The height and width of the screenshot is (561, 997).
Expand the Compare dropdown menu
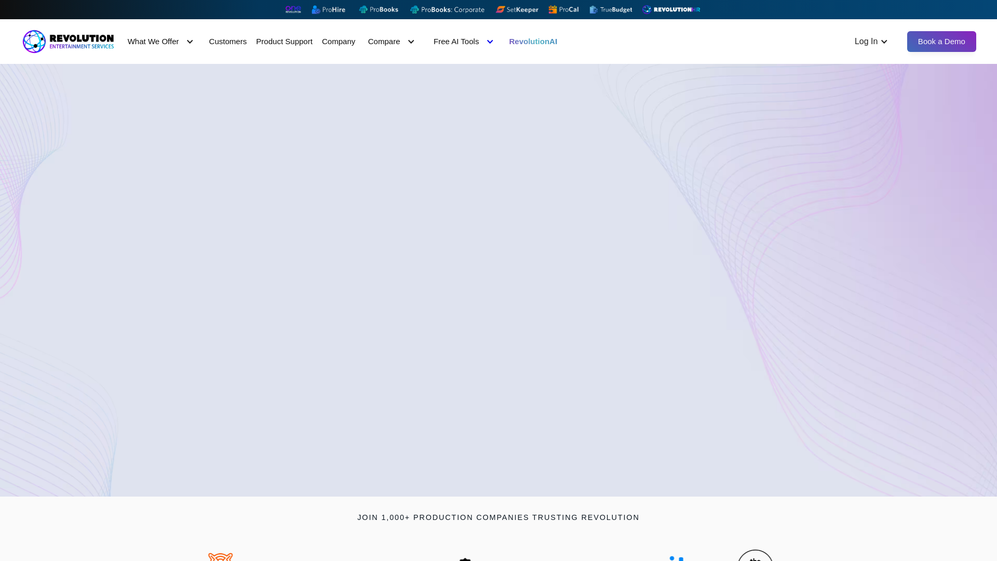(391, 42)
